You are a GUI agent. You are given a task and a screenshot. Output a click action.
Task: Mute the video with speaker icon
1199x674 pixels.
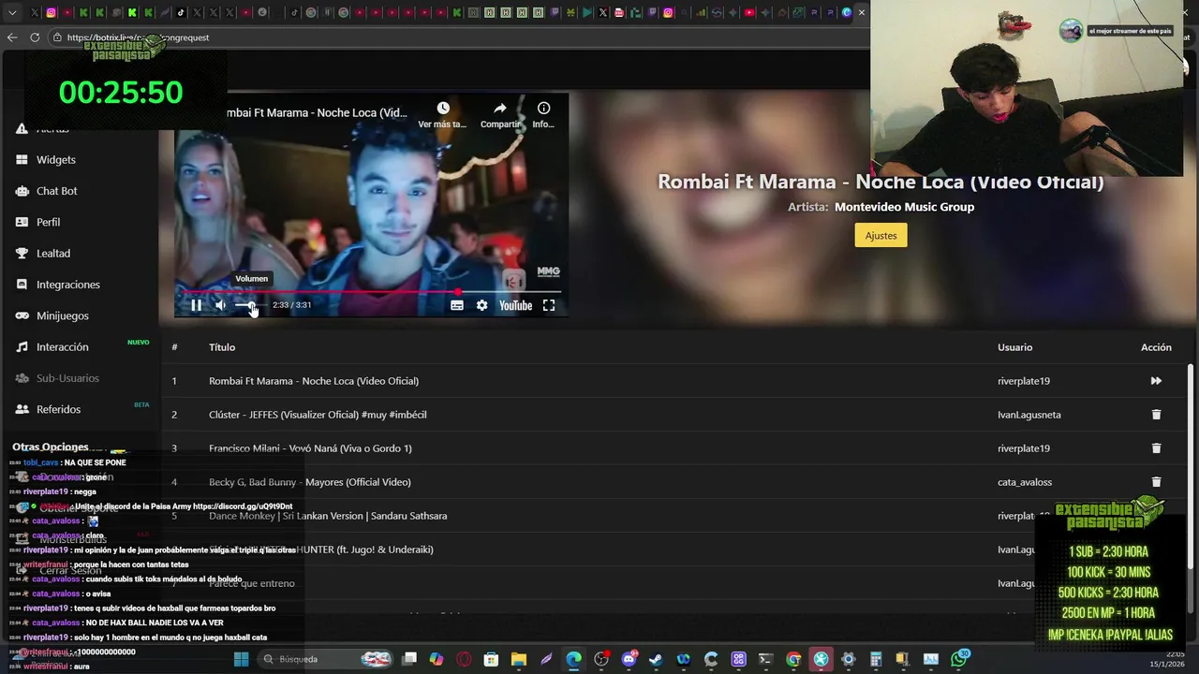[x=221, y=305]
